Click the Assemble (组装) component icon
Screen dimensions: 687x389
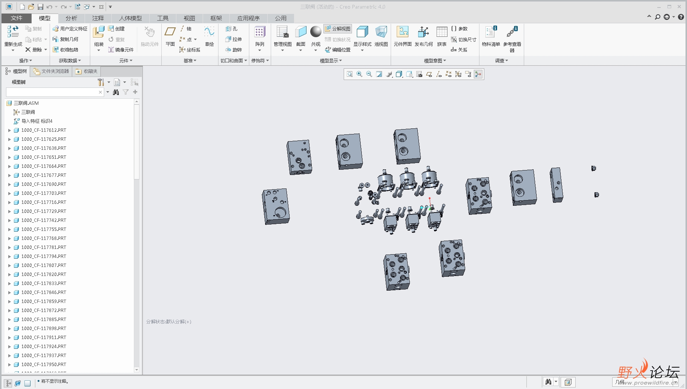tap(99, 32)
